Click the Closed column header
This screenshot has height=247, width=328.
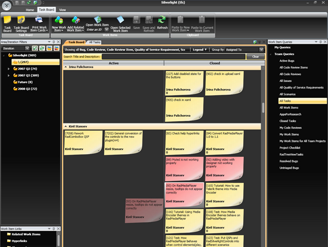click(x=214, y=63)
